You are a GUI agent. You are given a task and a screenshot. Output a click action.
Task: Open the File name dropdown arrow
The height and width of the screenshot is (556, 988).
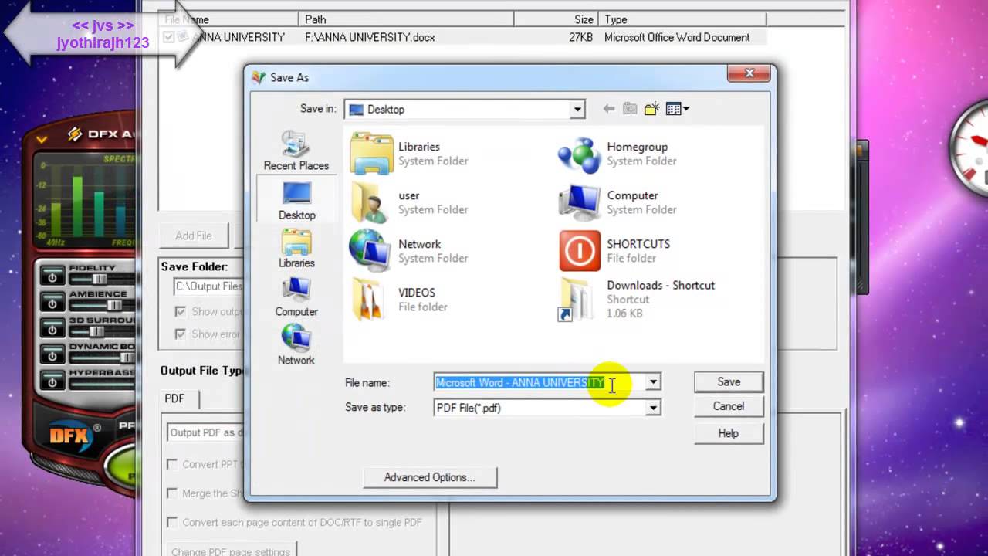[x=653, y=382]
